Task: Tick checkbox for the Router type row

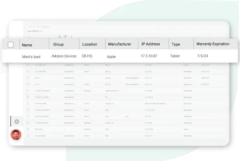Action: tap(28, 129)
